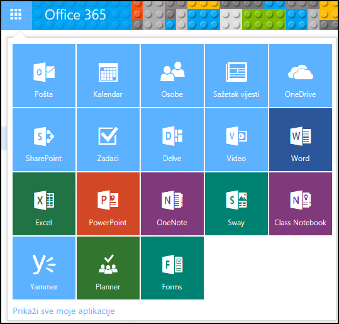
Task: Open the Sažetak vijesti newsfeed tile
Action: coord(236,75)
